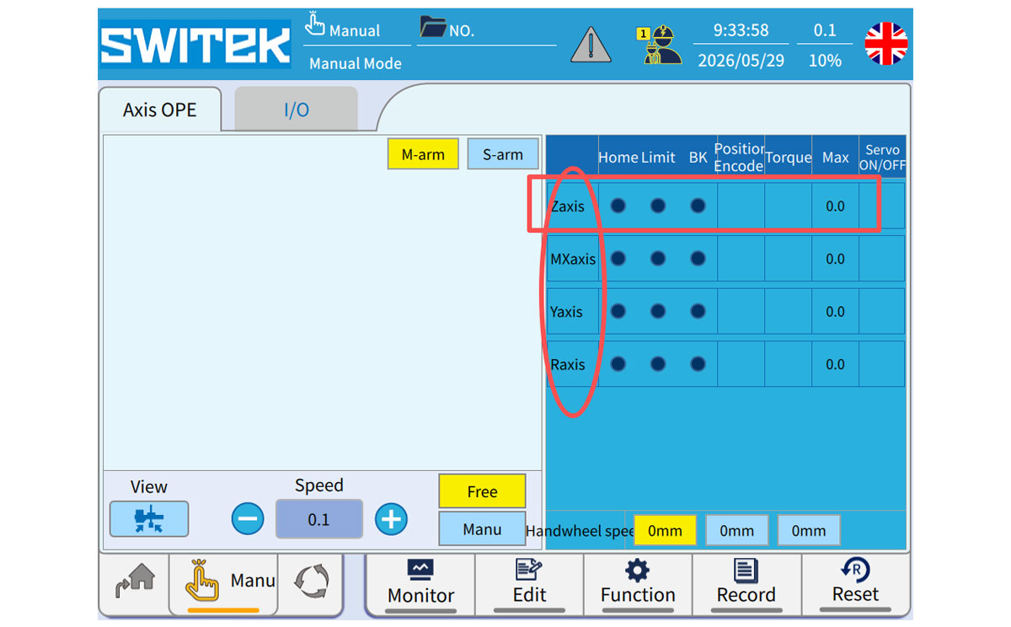
Task: Toggle the Zaxis Servo ON/OFF cell
Action: [882, 206]
